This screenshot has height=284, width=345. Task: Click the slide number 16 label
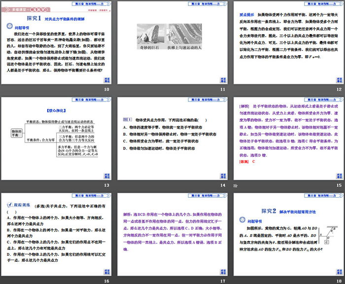coord(106,281)
